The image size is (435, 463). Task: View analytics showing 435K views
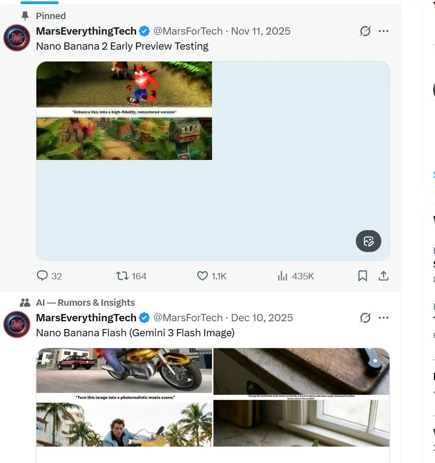coord(283,276)
